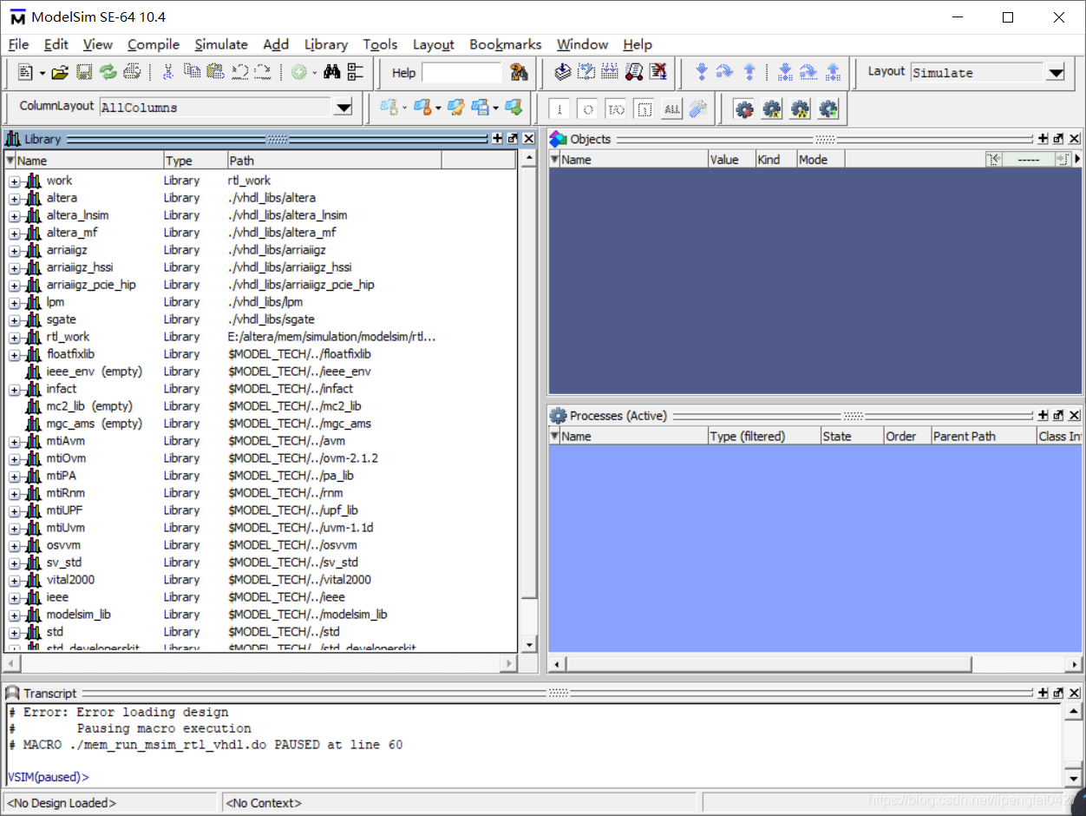The width and height of the screenshot is (1086, 816).
Task: Click the Step Into down-arrow icon
Action: click(702, 73)
